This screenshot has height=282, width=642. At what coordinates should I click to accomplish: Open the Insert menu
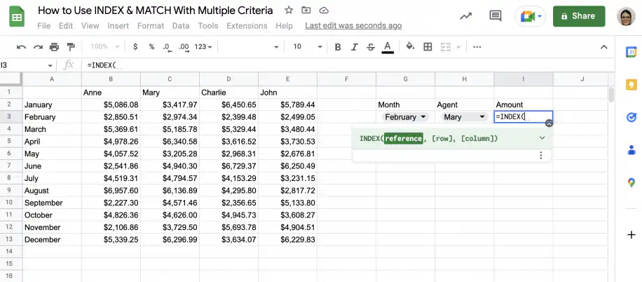(118, 26)
